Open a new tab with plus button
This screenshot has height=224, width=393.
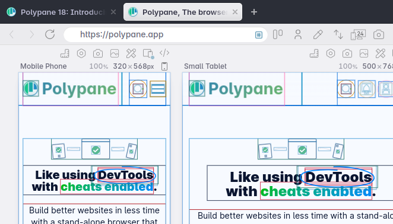(x=254, y=12)
